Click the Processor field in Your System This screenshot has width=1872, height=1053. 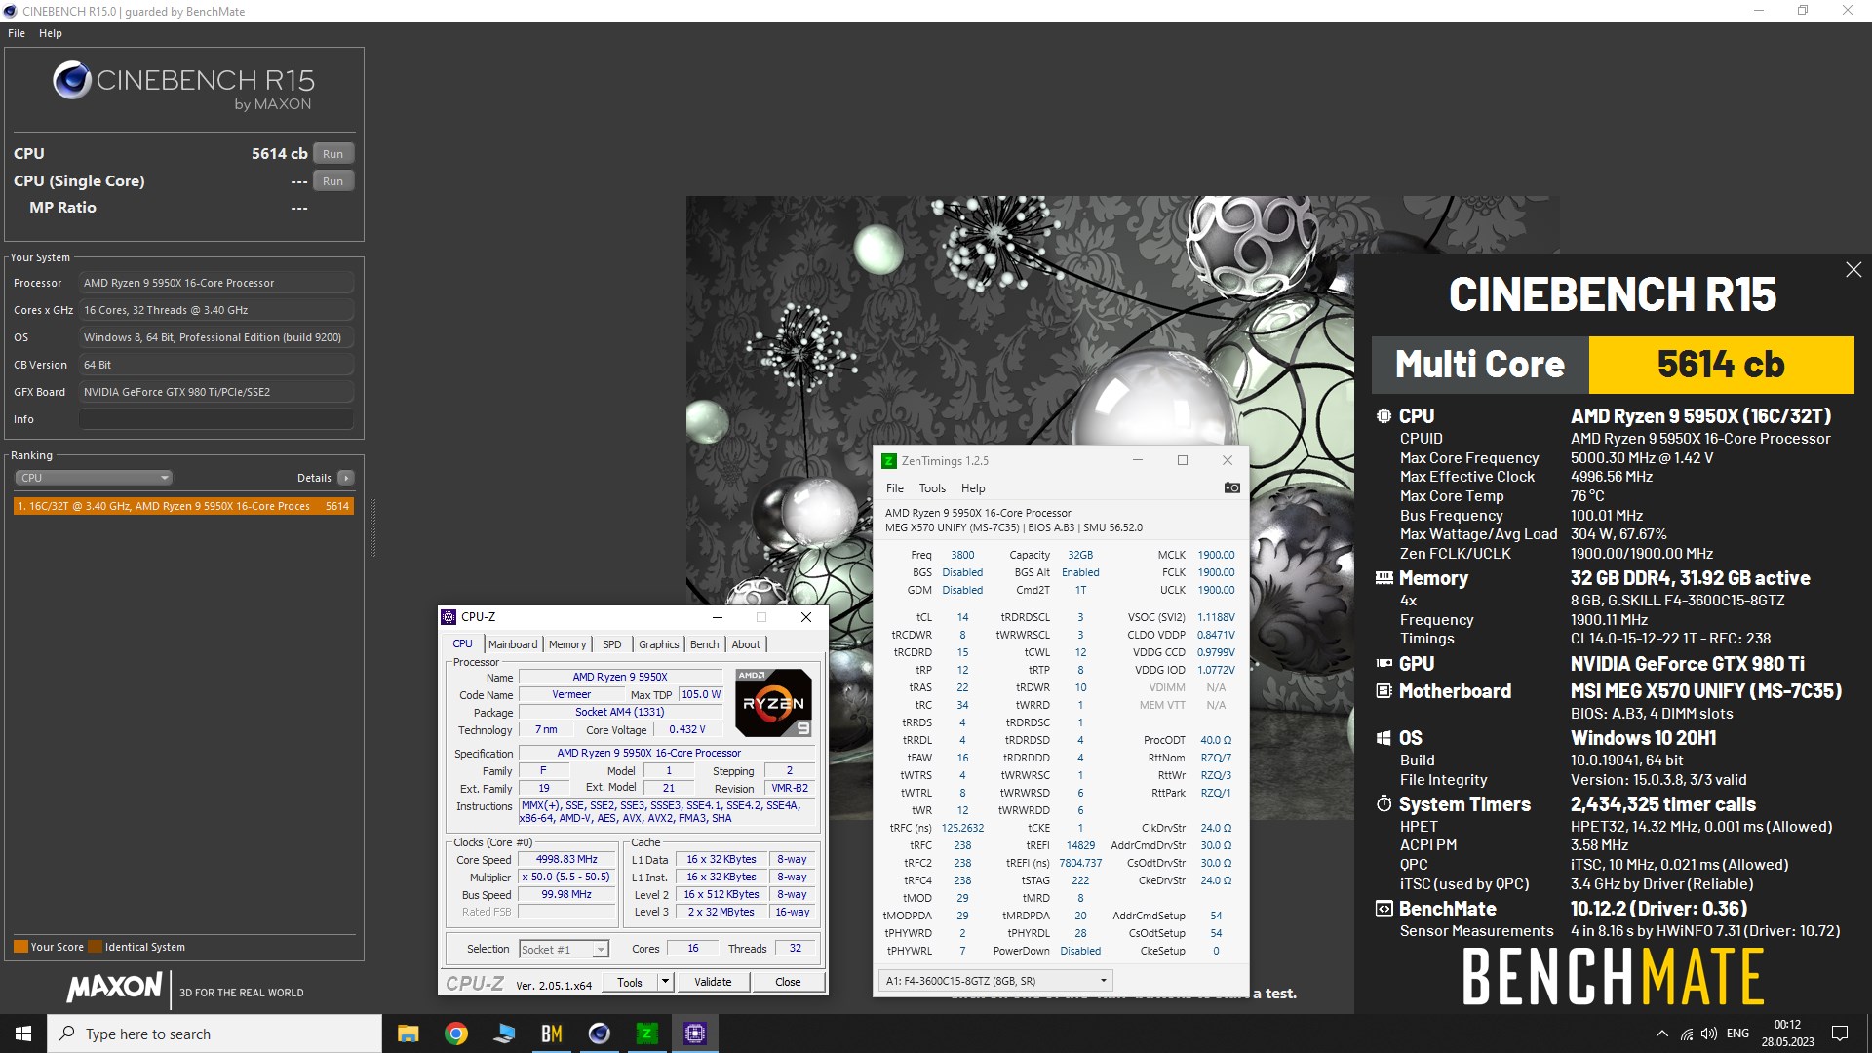tap(215, 283)
